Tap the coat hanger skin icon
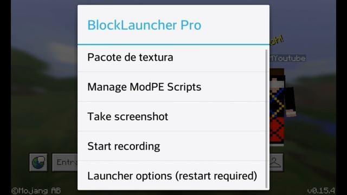The width and height of the screenshot is (347, 195). pyautogui.click(x=276, y=162)
